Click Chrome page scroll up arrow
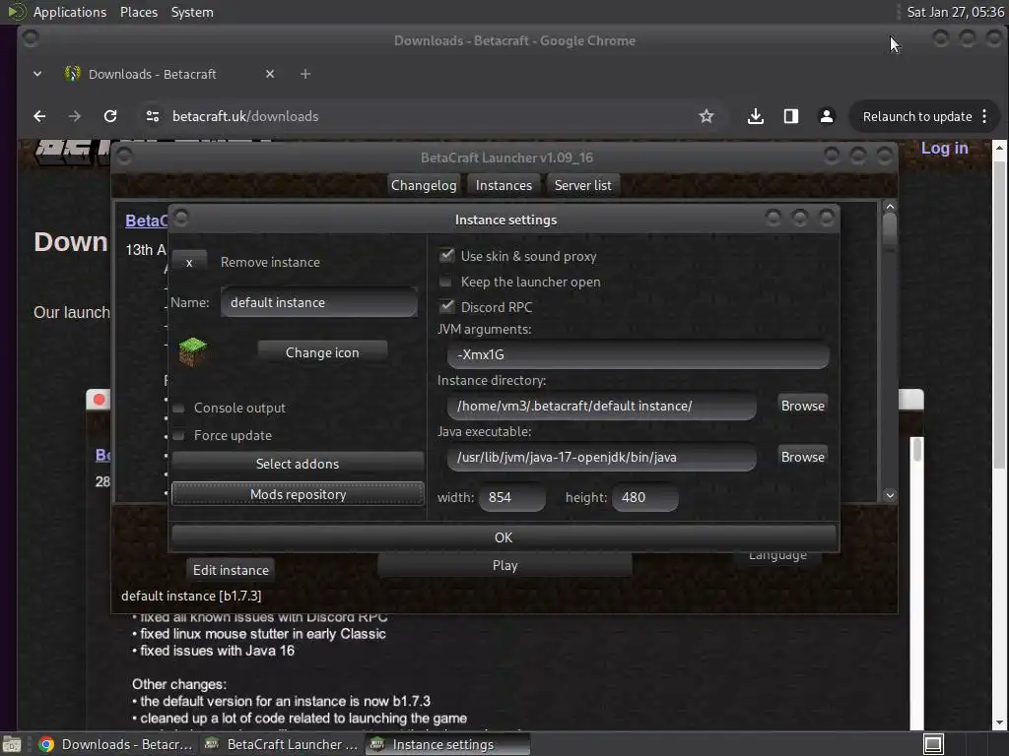The image size is (1009, 756). [x=999, y=148]
